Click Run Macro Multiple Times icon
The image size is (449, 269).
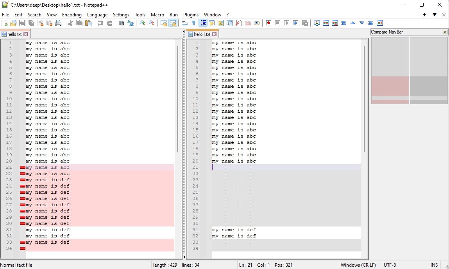(296, 23)
